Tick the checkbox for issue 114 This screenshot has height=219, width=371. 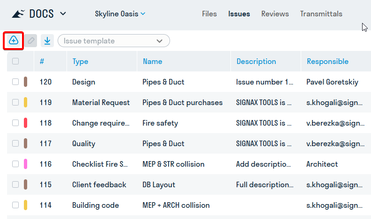tap(15, 205)
